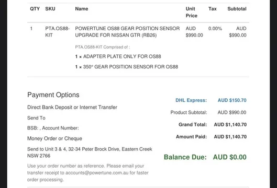Click the Payment Options heading

click(53, 95)
